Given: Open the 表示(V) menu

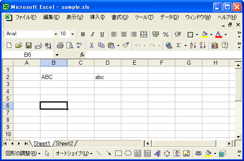Looking at the screenshot, I should pyautogui.click(x=75, y=17).
